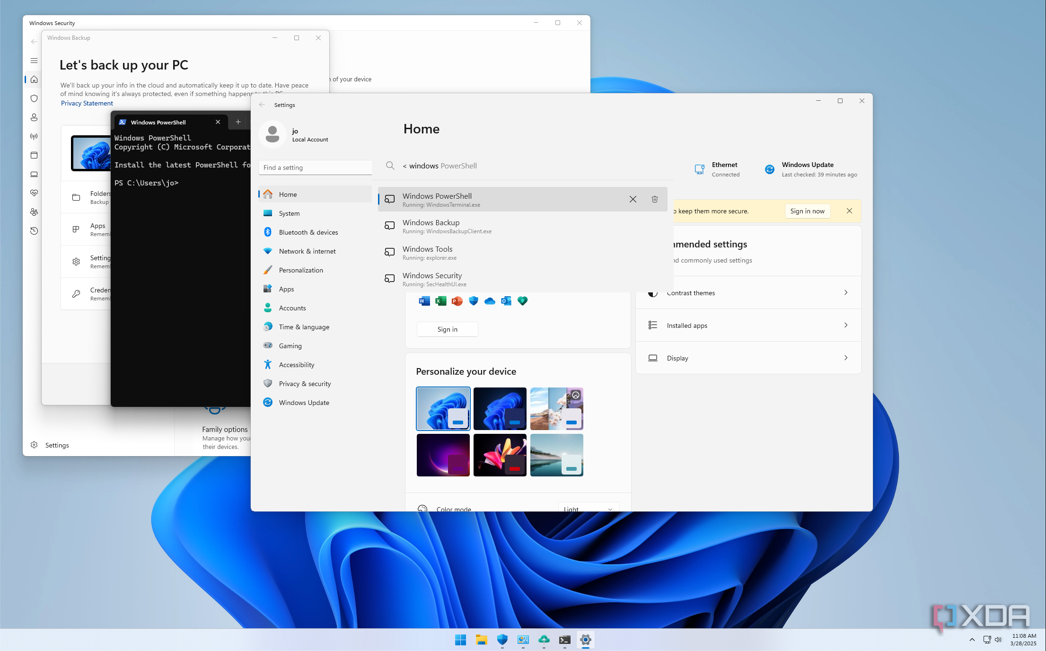The image size is (1046, 651).
Task: Dismiss the Windows PowerShell search result with X
Action: [x=633, y=199]
